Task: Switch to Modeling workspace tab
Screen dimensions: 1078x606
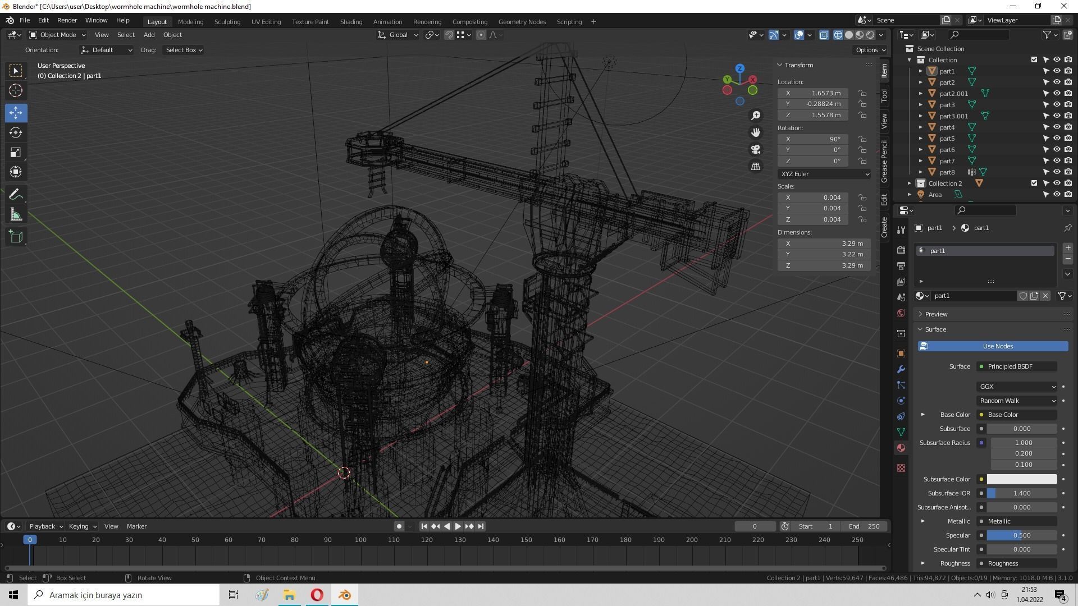Action: coord(190,22)
